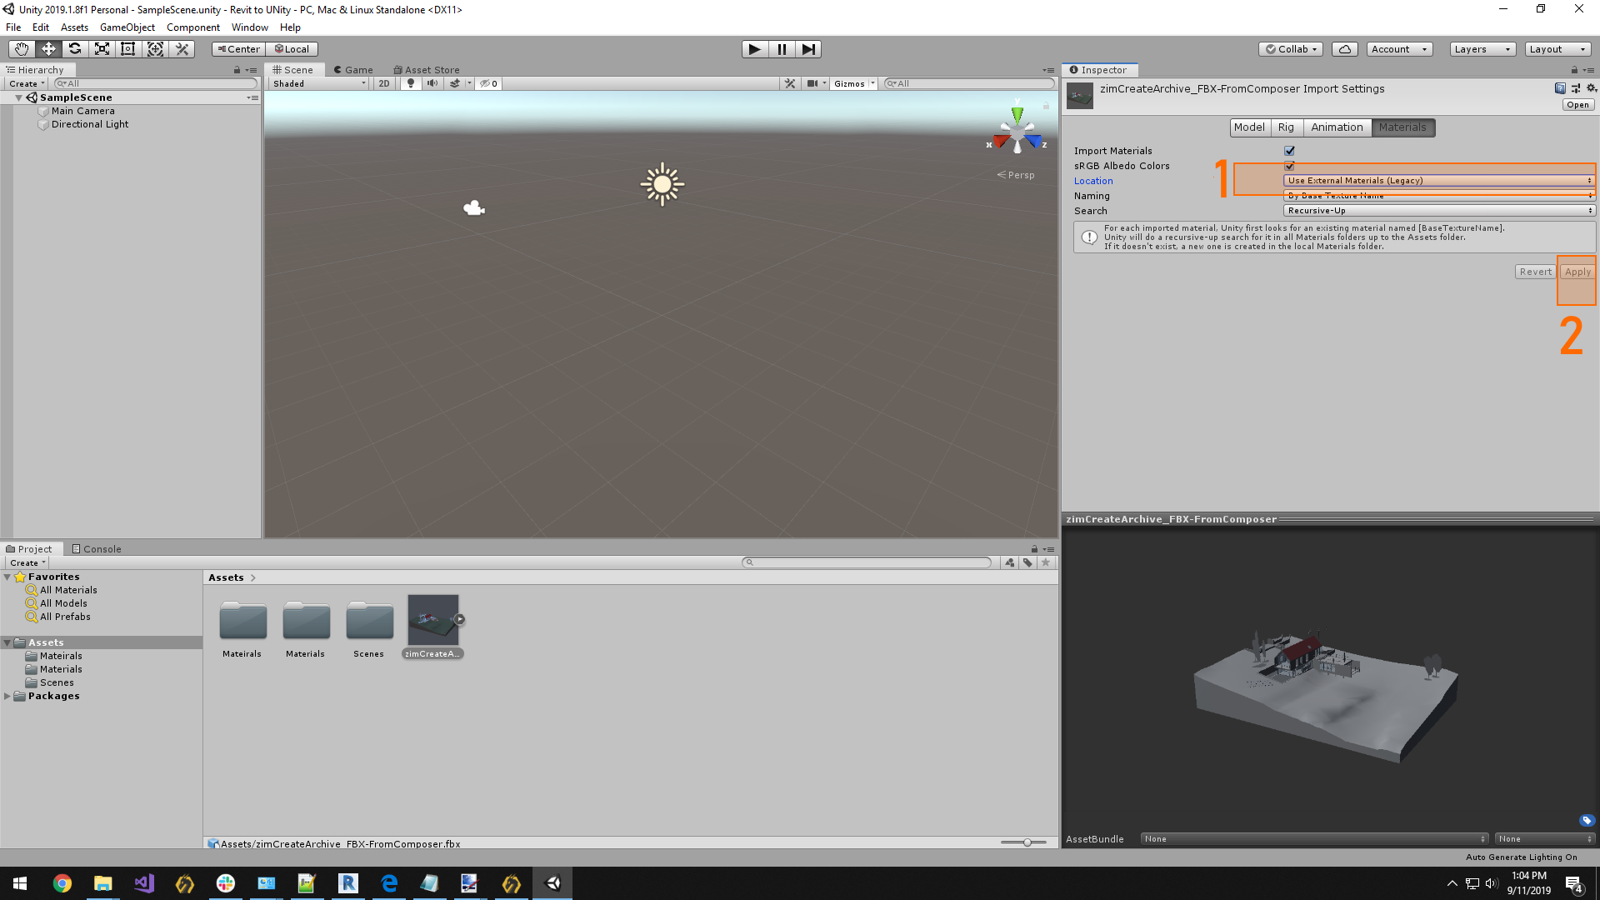The height and width of the screenshot is (900, 1600).
Task: Mute scene audio using the speaker icon
Action: (x=432, y=83)
